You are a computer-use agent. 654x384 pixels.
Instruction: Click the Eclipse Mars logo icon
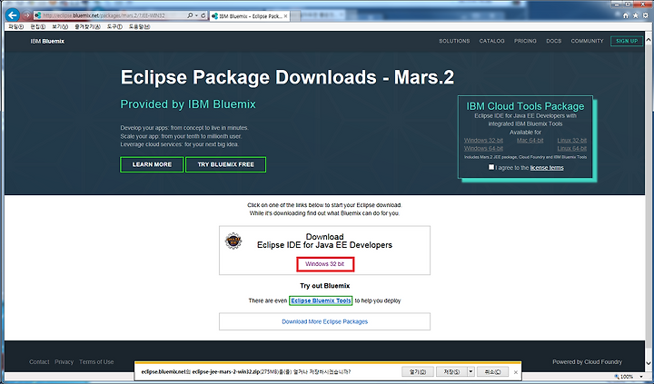point(233,241)
